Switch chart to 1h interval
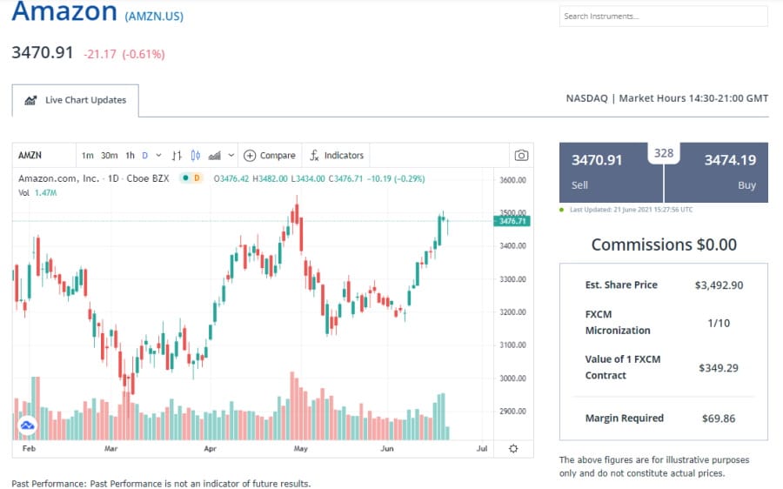This screenshot has height=489, width=783. tap(130, 156)
